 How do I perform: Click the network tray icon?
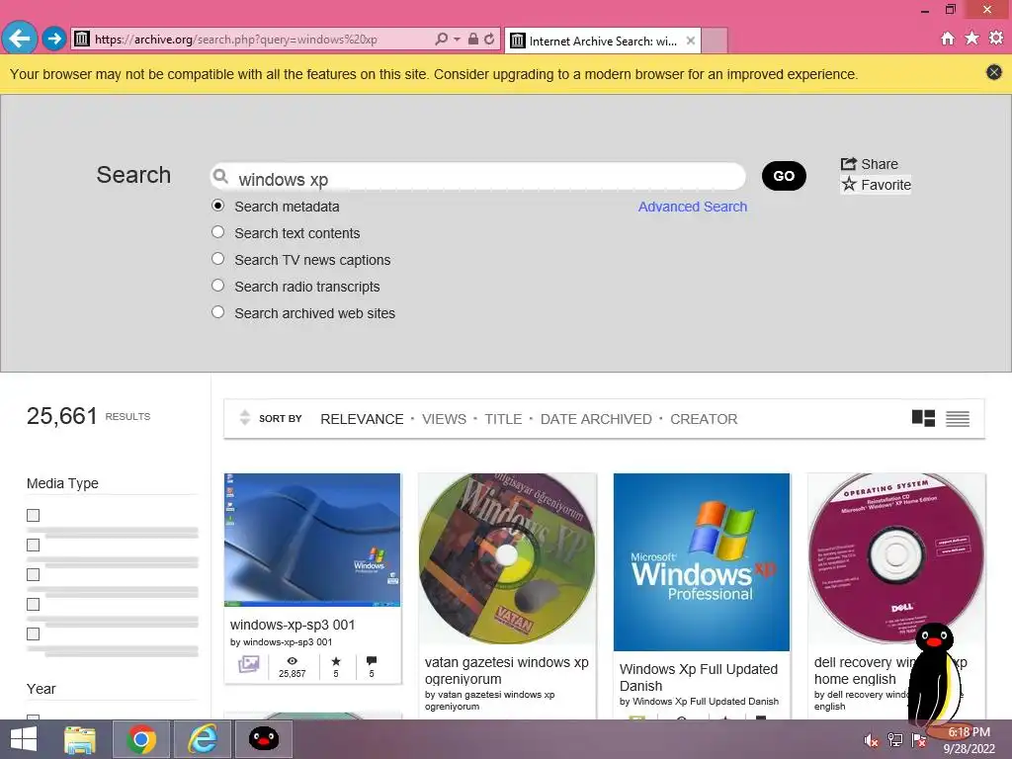(x=895, y=740)
